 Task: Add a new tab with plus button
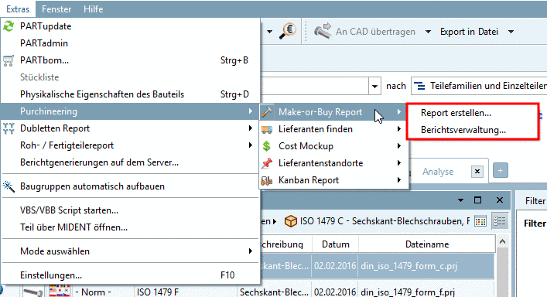pos(501,170)
